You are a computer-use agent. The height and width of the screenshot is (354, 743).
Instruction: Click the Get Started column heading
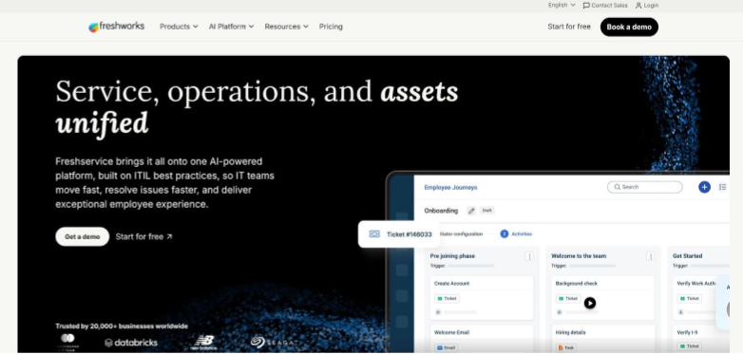point(688,256)
